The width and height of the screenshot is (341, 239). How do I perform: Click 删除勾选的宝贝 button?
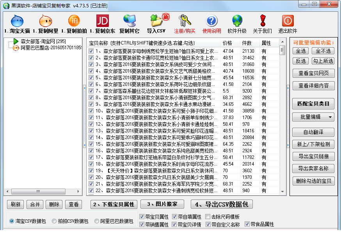coord(313,181)
